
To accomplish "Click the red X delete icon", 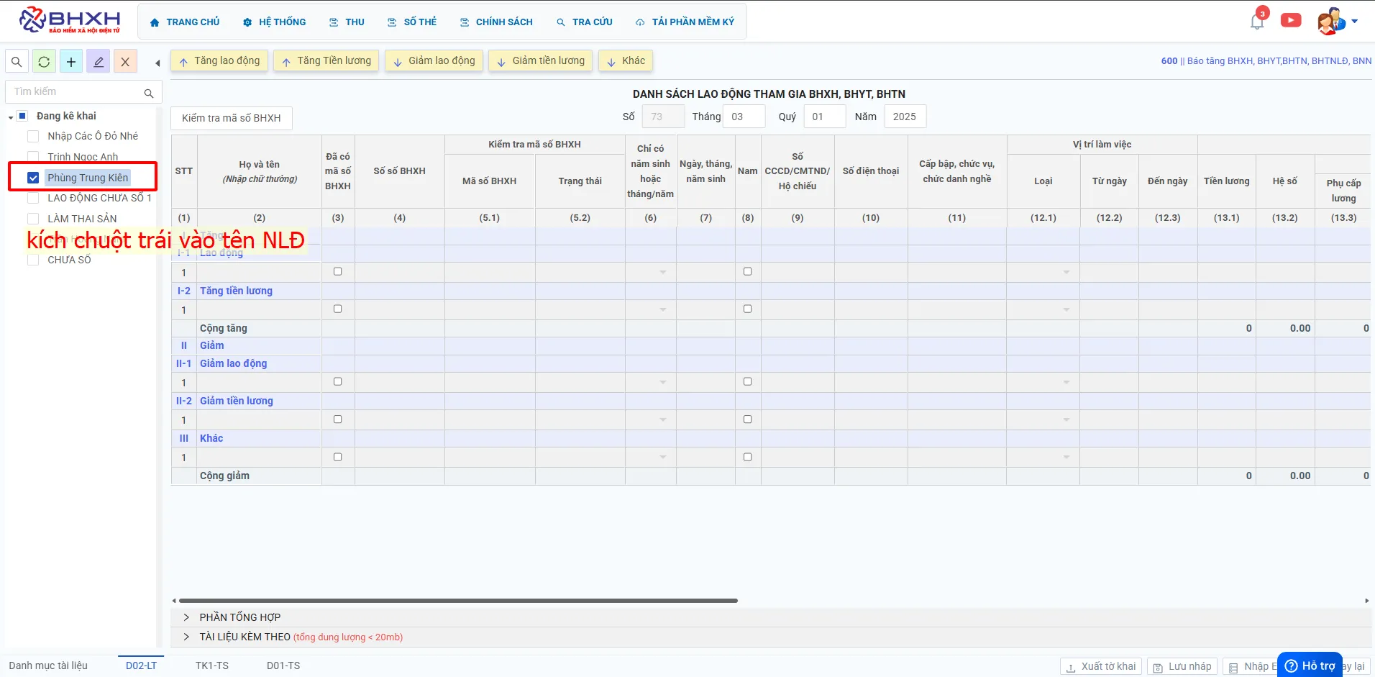I will tap(125, 62).
